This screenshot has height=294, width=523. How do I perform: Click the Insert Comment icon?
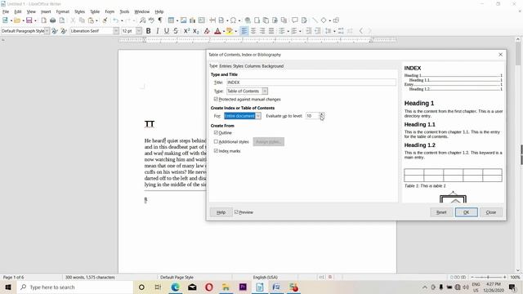pyautogui.click(x=294, y=20)
